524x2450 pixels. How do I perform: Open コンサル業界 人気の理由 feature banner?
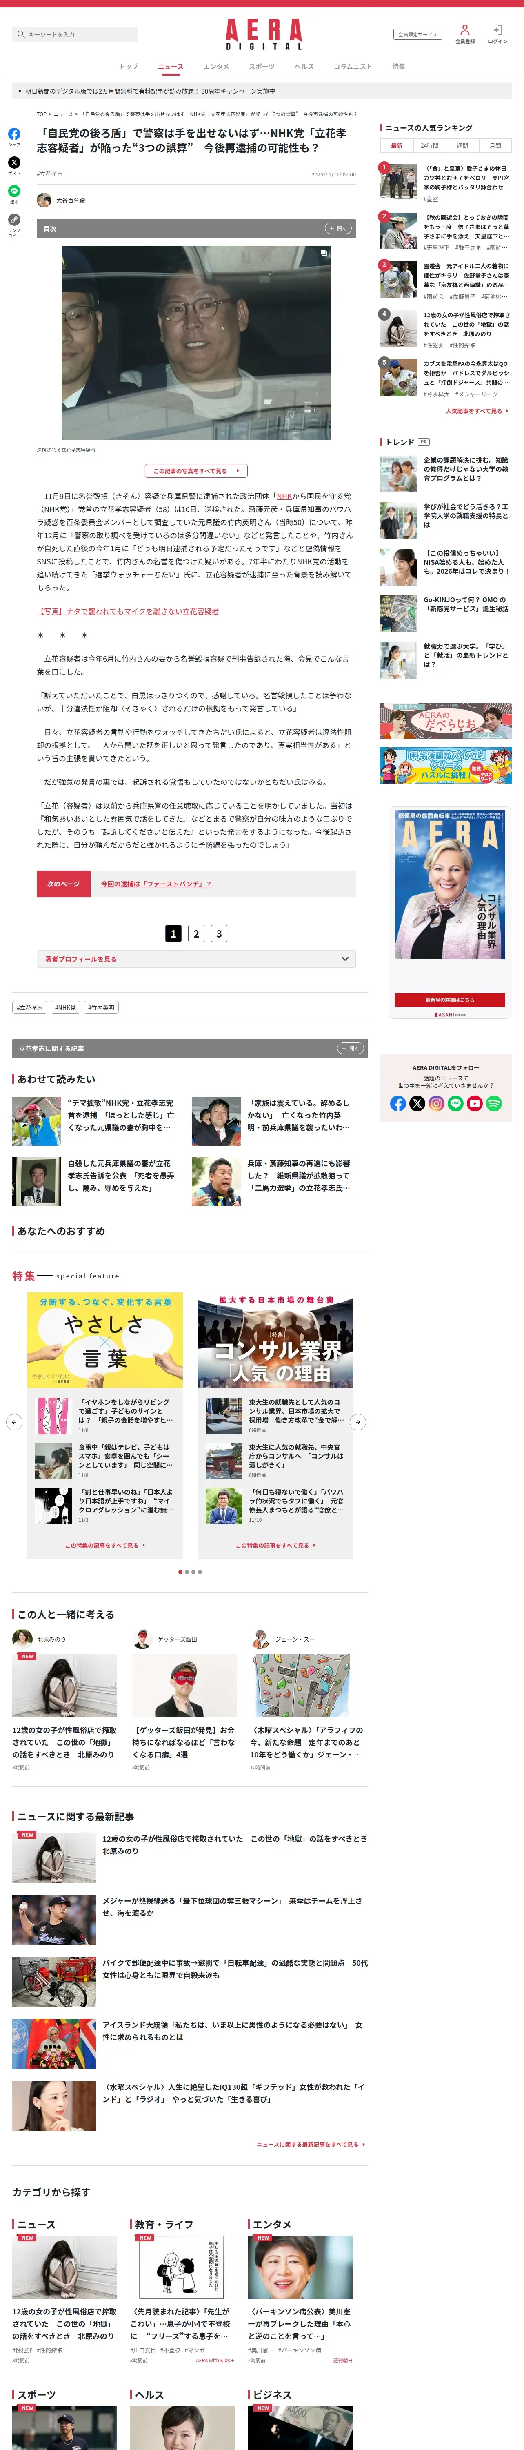coord(275,1340)
